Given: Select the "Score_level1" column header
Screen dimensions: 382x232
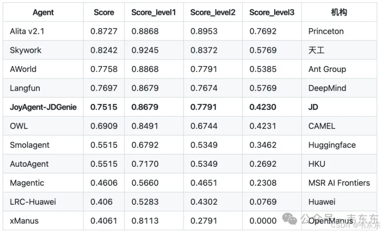Looking at the screenshot, I should point(154,12).
